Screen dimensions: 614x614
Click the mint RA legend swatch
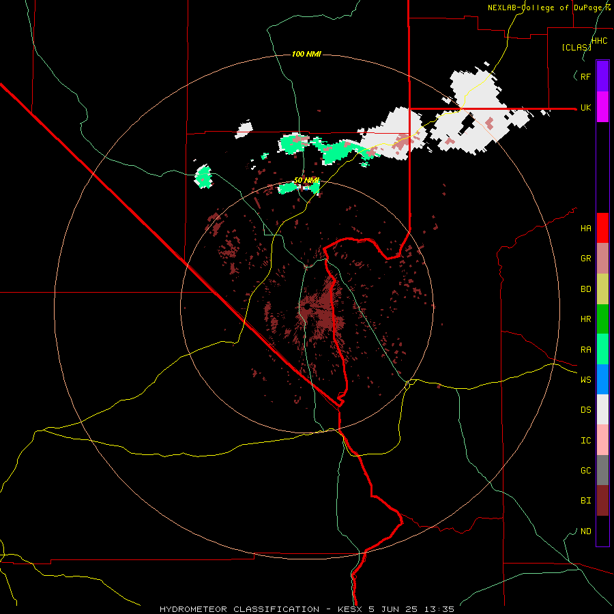pyautogui.click(x=602, y=349)
